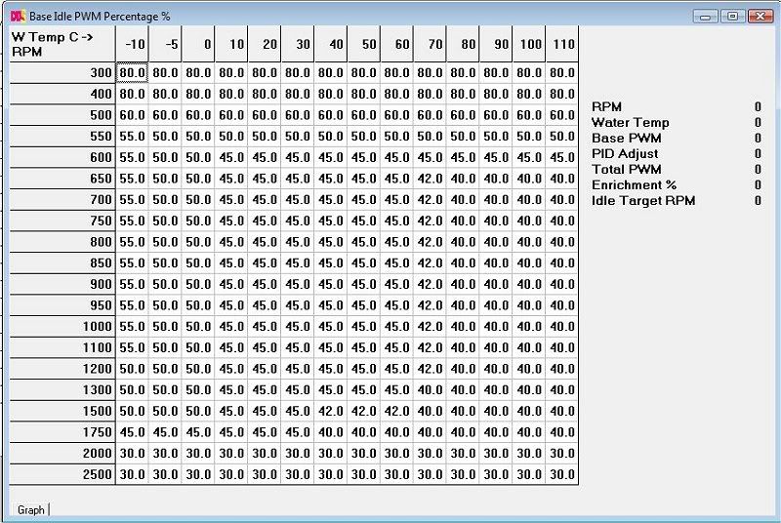This screenshot has height=523, width=781.
Task: Select cell at 650 RPM, 70 temp
Action: 431,179
